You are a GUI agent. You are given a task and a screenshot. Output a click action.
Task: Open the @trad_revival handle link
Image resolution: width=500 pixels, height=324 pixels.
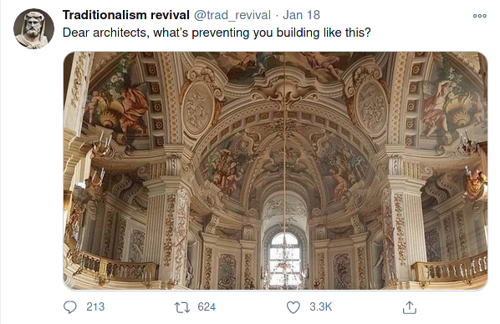[x=232, y=15]
